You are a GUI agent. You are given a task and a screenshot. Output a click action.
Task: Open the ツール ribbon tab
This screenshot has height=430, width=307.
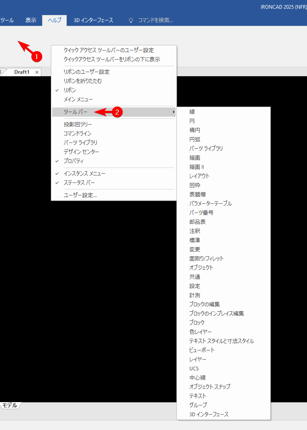pos(7,20)
